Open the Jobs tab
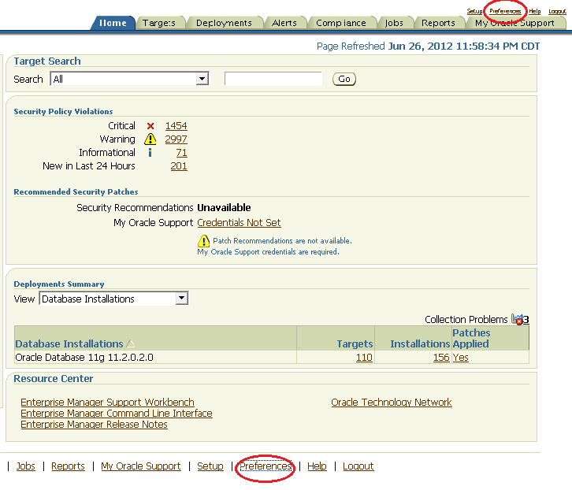Image resolution: width=572 pixels, height=490 pixels. [394, 23]
